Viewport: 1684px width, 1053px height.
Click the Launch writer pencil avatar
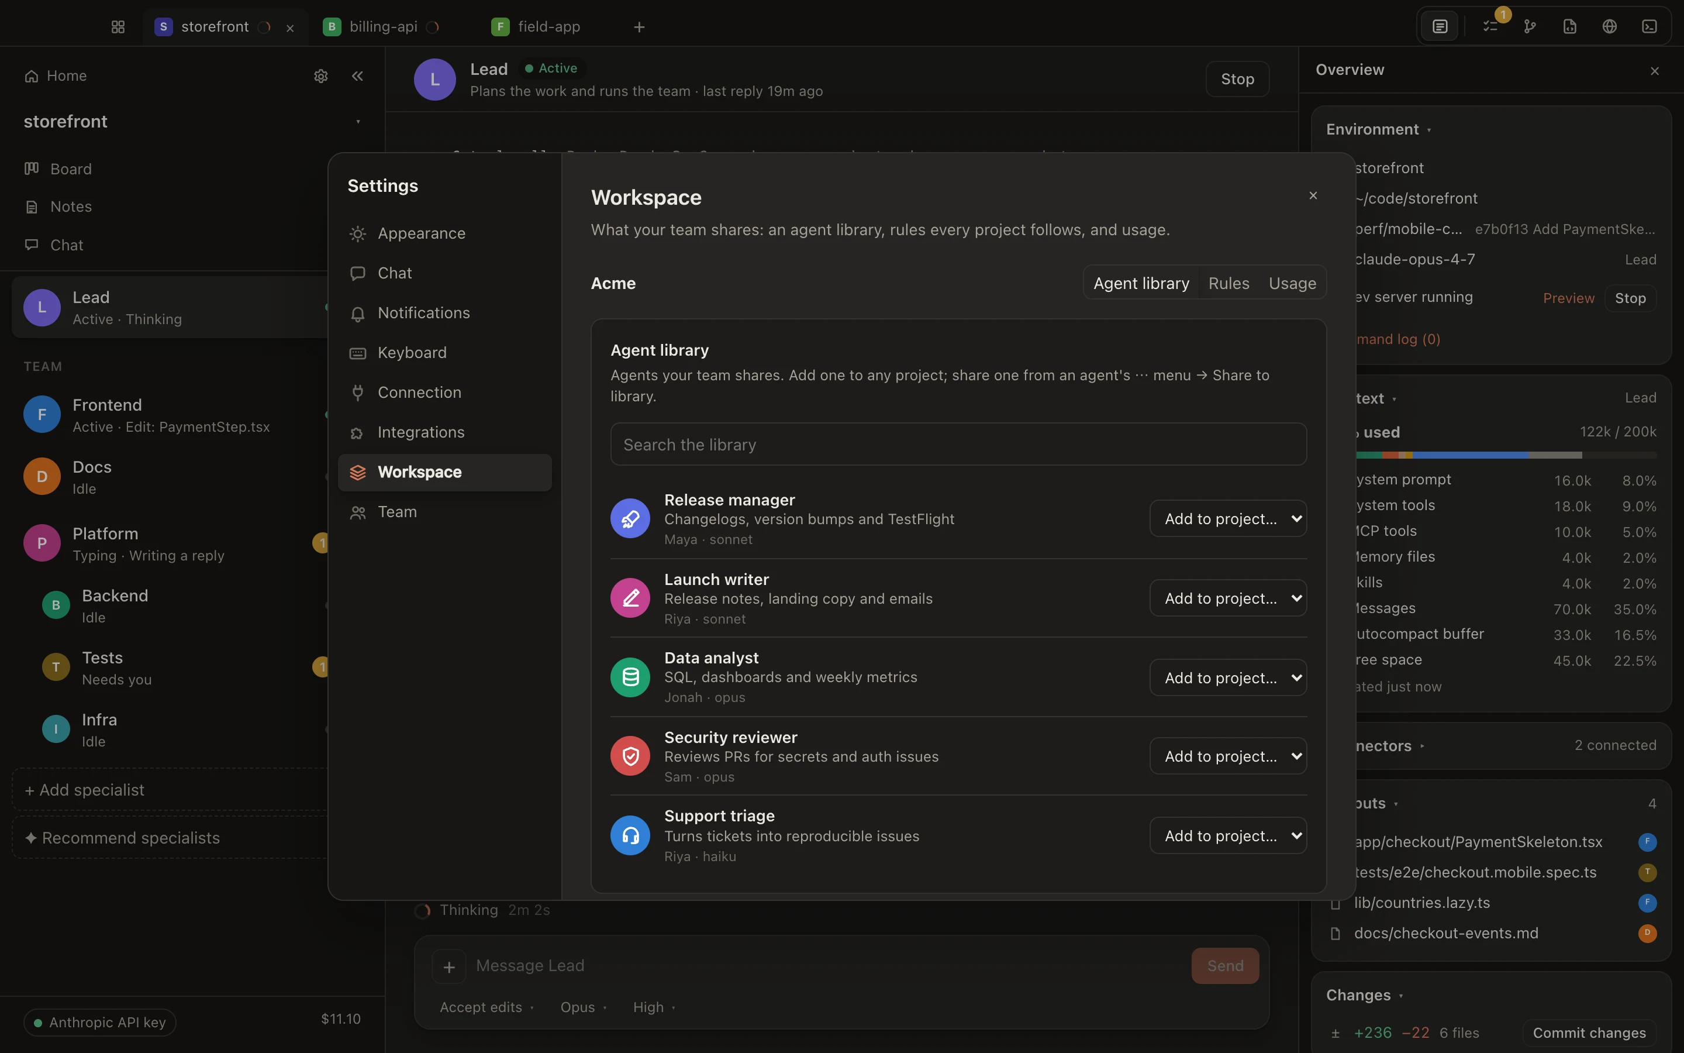coord(630,597)
